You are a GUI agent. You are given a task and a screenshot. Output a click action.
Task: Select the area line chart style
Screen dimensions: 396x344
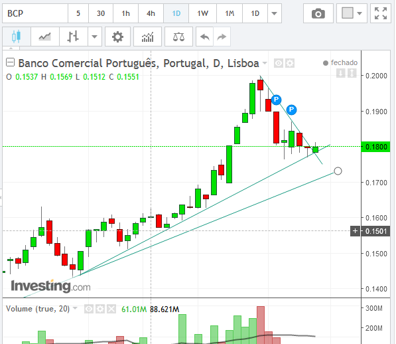click(45, 37)
